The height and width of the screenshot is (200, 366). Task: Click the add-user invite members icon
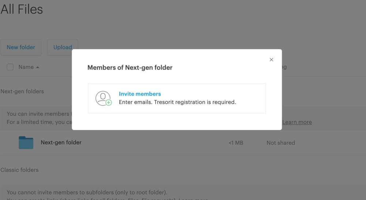click(104, 99)
